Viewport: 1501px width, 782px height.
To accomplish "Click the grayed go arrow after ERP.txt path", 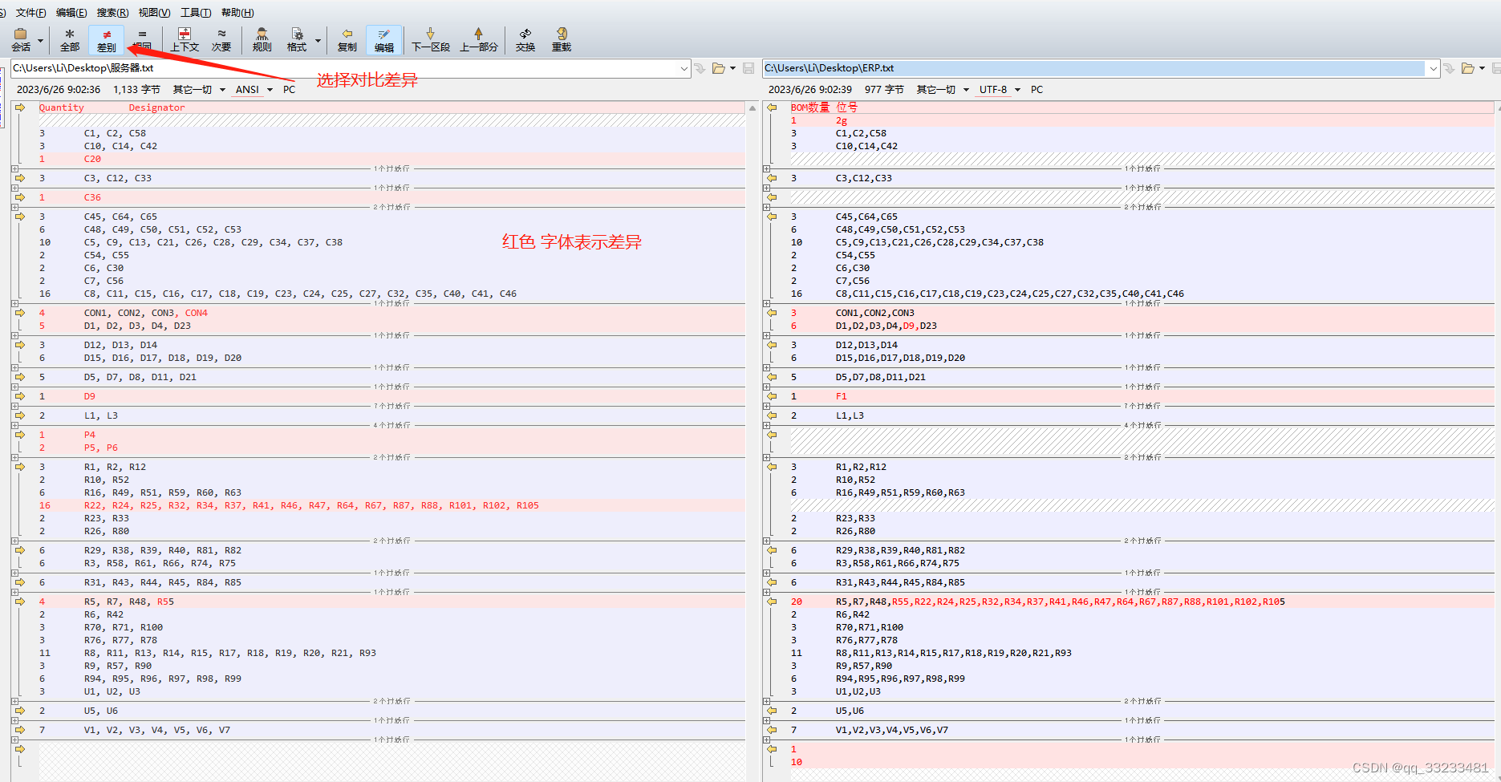I will [x=1449, y=68].
